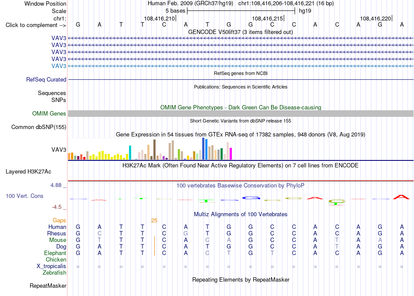Click 'Repeating Elements by RepeatMasker' title

pyautogui.click(x=241, y=279)
